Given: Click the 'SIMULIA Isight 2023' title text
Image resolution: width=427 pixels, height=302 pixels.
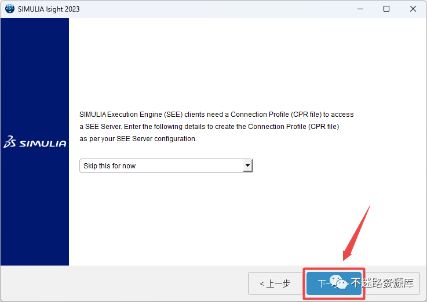Looking at the screenshot, I should (49, 9).
